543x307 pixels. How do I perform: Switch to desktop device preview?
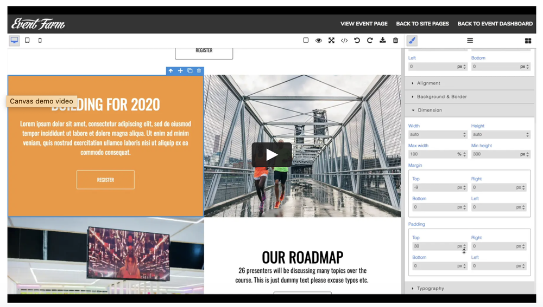[x=14, y=41]
